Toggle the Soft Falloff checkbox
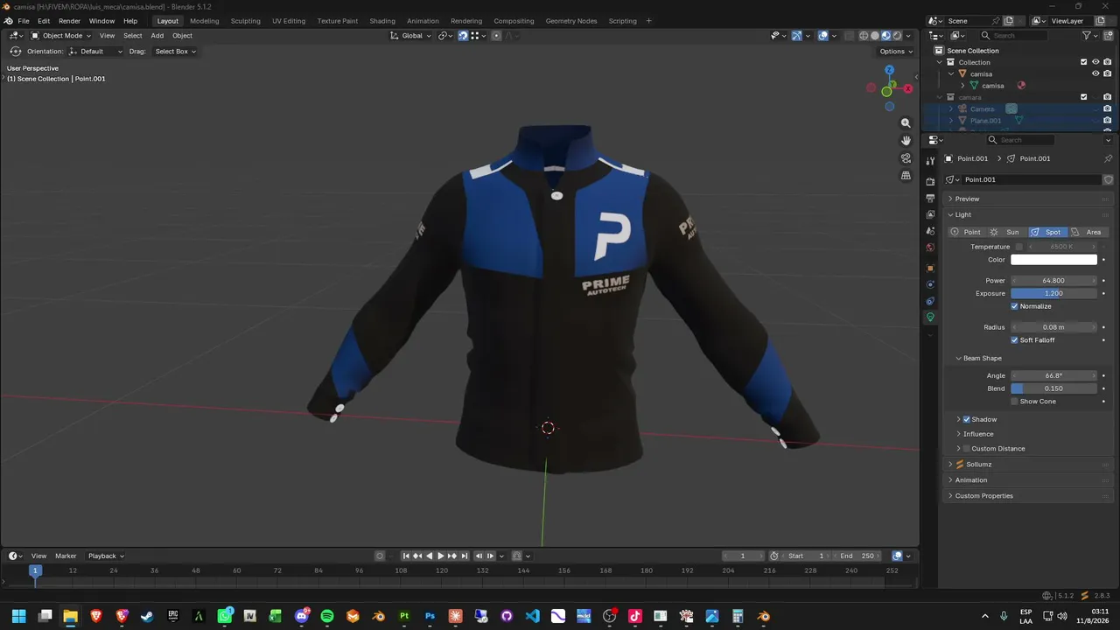 [1015, 339]
